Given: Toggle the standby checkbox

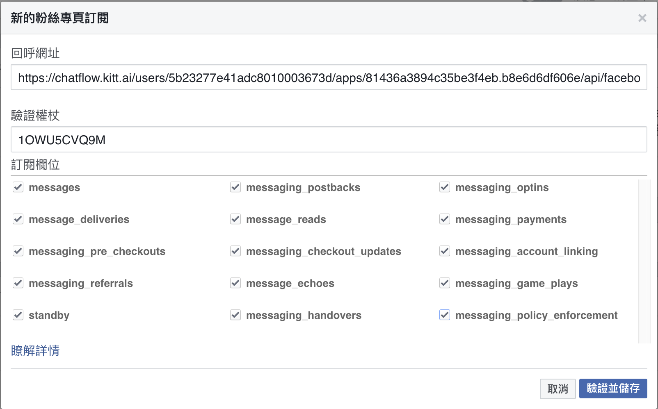Looking at the screenshot, I should pos(18,315).
